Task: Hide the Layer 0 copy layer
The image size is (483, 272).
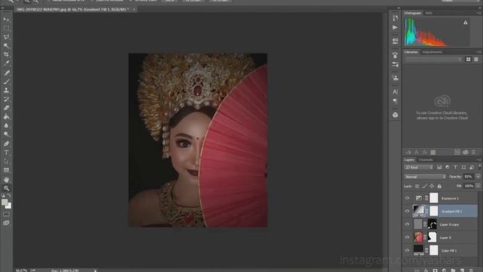Action: click(x=408, y=224)
